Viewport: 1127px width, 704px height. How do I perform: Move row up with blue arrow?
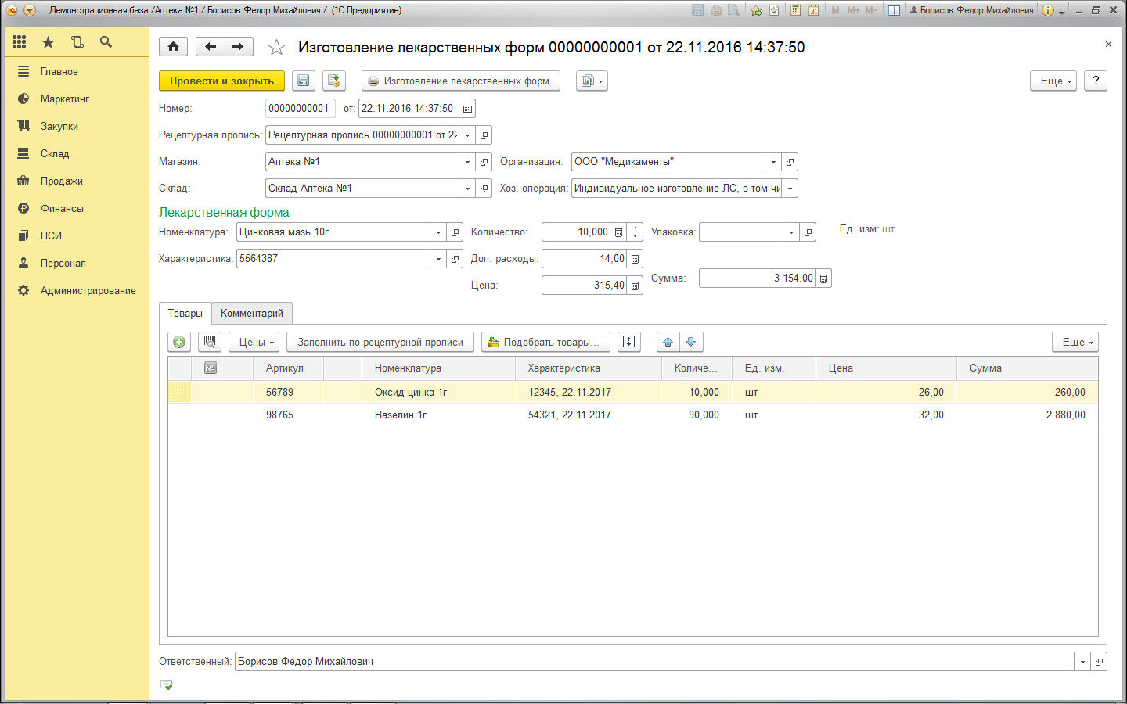point(668,342)
